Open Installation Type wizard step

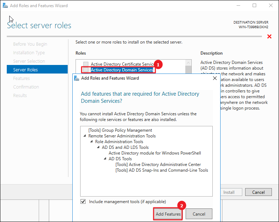click(x=29, y=52)
